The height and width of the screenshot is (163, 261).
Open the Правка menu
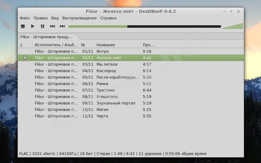tap(40, 18)
